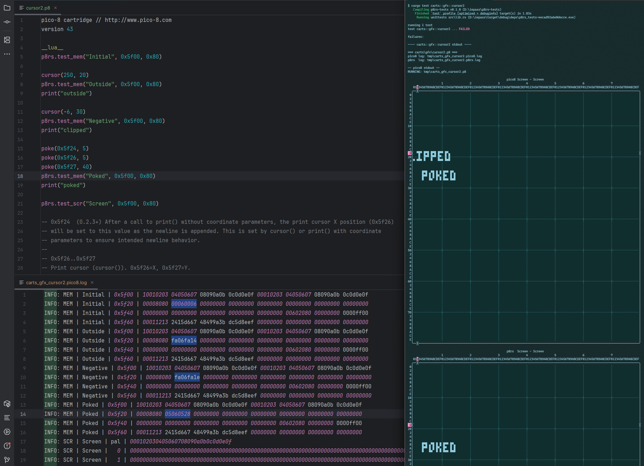Open the Services tool window
The height and width of the screenshot is (466, 644).
point(7,432)
